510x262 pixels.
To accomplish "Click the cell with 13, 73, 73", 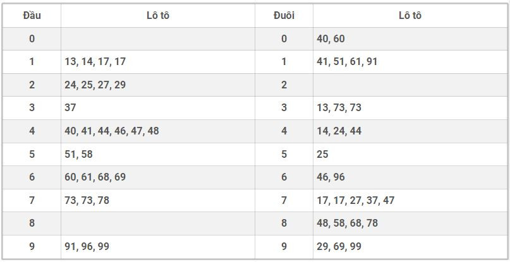I will [x=339, y=107].
